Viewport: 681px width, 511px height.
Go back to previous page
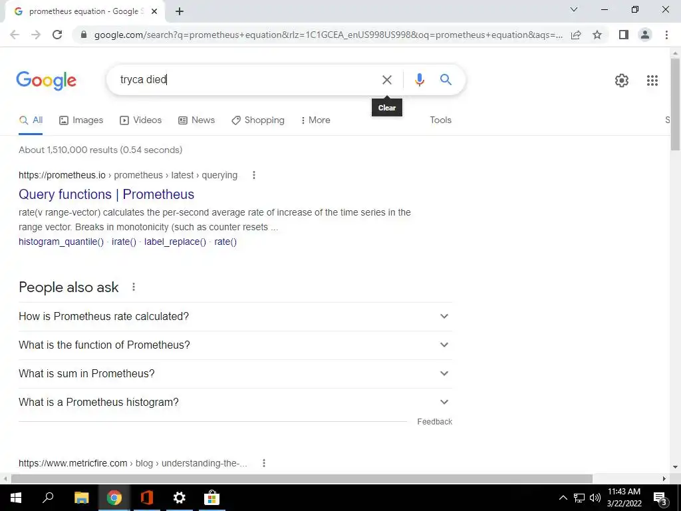(x=15, y=35)
